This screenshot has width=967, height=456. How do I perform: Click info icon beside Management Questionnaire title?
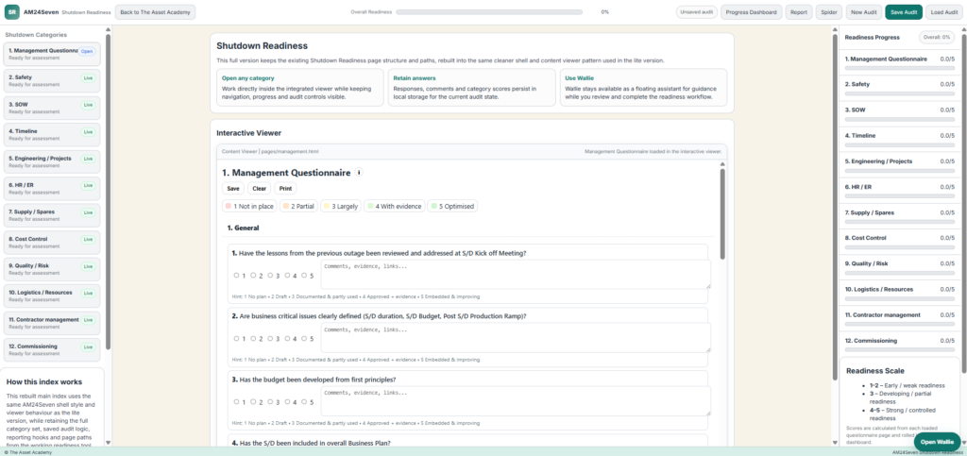coord(359,173)
